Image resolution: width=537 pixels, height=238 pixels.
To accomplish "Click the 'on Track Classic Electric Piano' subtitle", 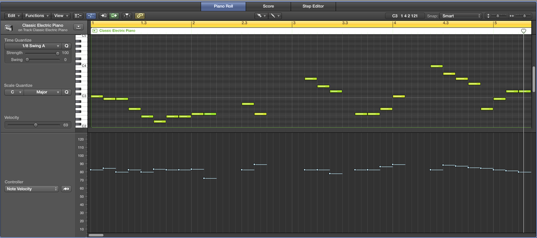I will click(x=43, y=30).
